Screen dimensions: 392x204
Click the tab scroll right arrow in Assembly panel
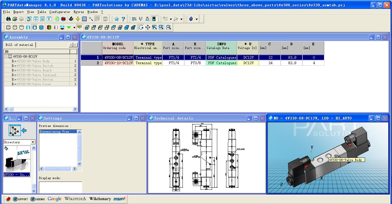tap(75, 45)
